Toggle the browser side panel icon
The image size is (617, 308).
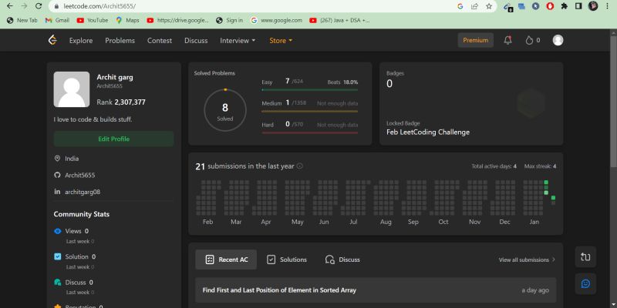[x=578, y=6]
